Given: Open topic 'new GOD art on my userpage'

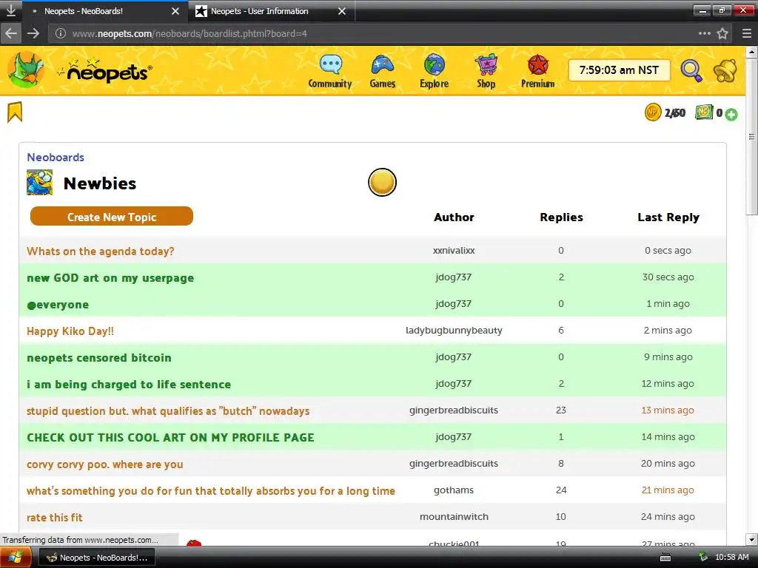Looking at the screenshot, I should tap(110, 278).
